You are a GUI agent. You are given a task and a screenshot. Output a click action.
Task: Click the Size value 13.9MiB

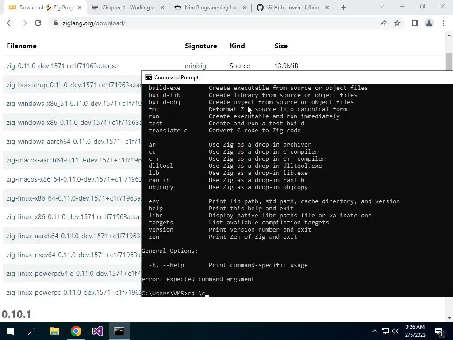(286, 66)
